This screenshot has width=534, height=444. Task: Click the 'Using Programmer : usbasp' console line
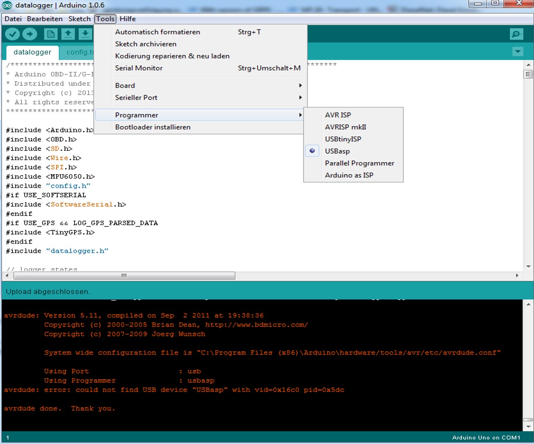pos(129,380)
